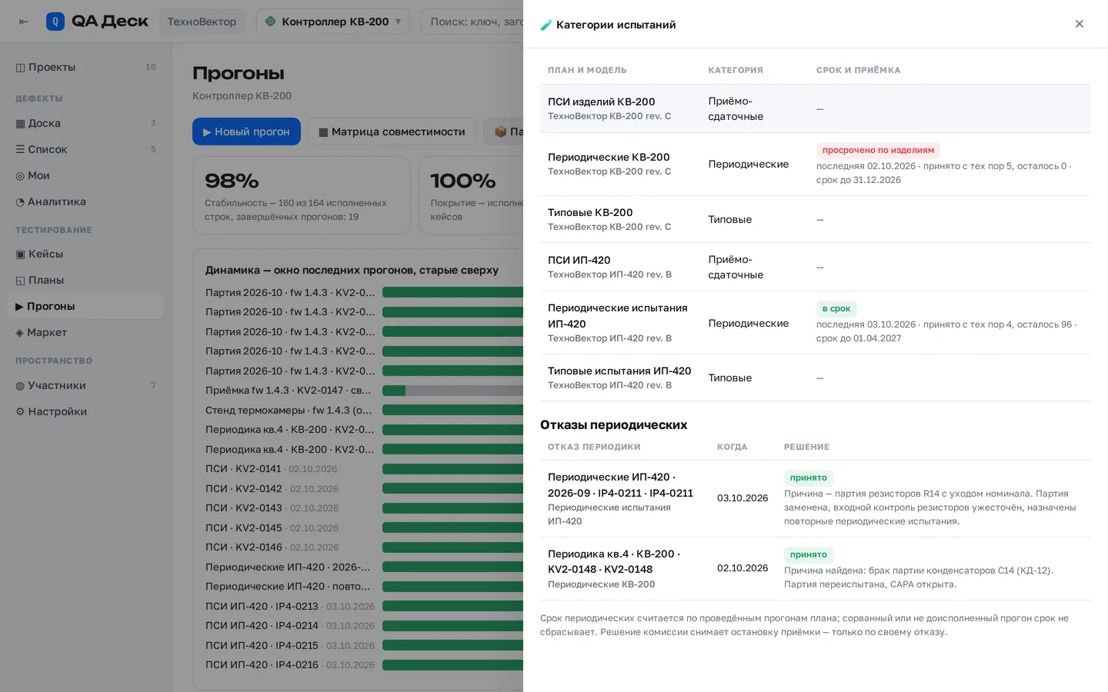
Task: Open run ПСИ ИП-420 · IP4-0216
Action: (290, 665)
